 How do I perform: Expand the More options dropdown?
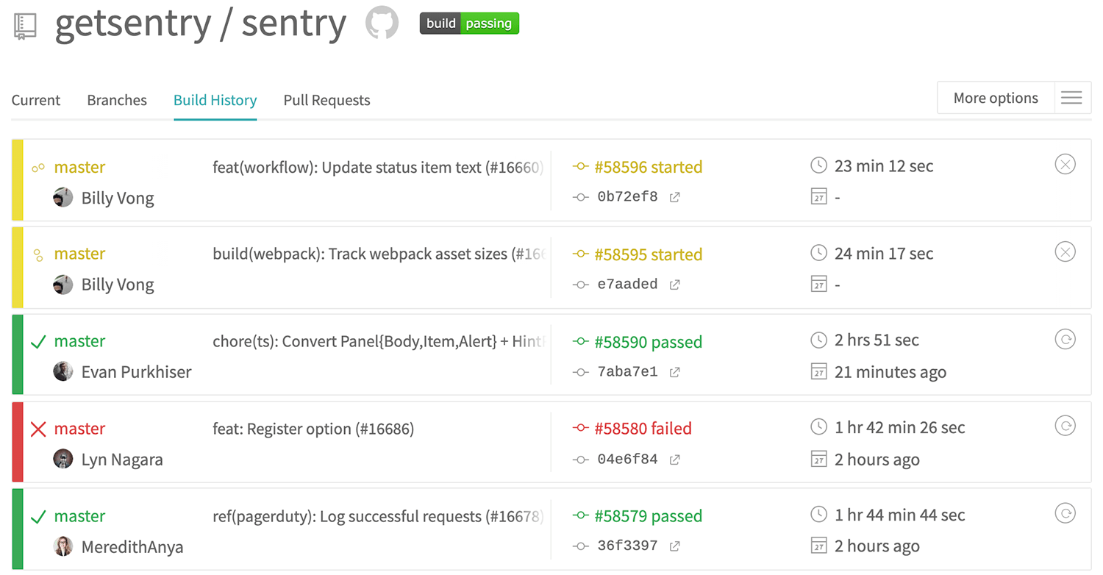pyautogui.click(x=996, y=98)
